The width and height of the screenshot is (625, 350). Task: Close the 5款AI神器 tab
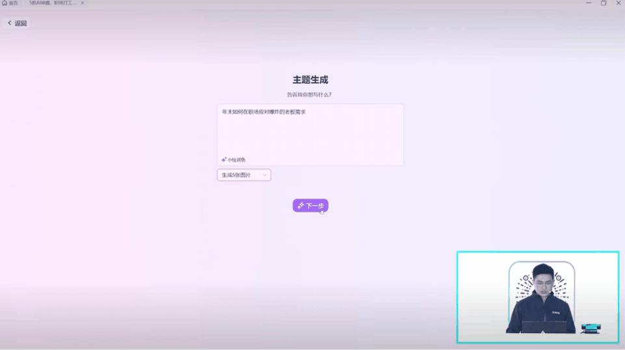pyautogui.click(x=83, y=3)
